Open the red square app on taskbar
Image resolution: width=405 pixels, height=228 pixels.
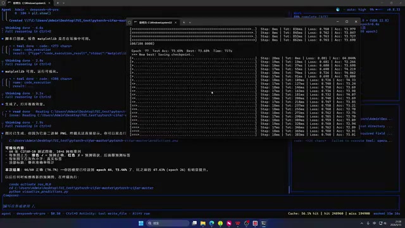(x=255, y=223)
